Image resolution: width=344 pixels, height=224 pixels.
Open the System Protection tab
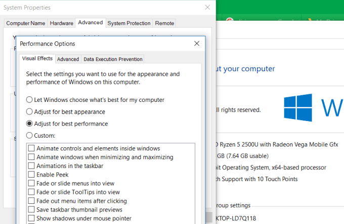tap(129, 23)
